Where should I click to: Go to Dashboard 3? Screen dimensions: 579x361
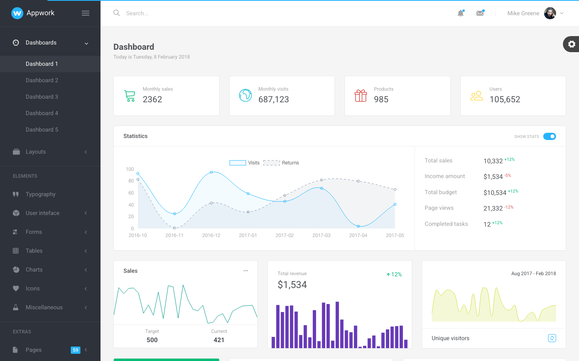point(50,97)
